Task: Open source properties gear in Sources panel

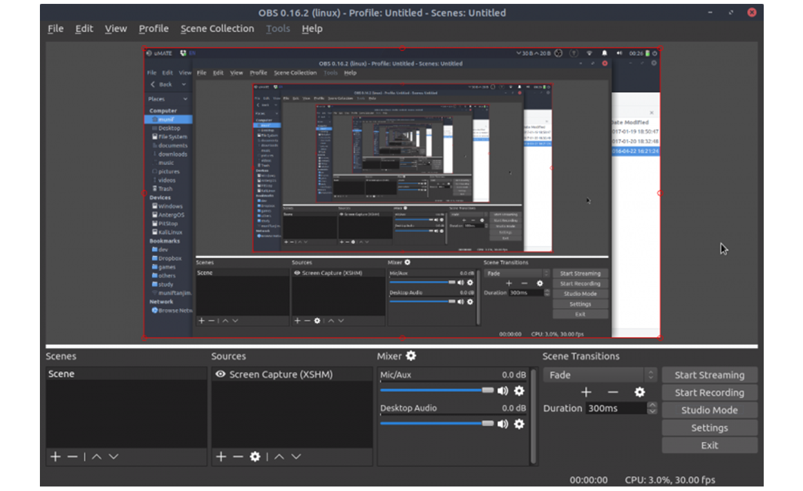Action: [255, 456]
